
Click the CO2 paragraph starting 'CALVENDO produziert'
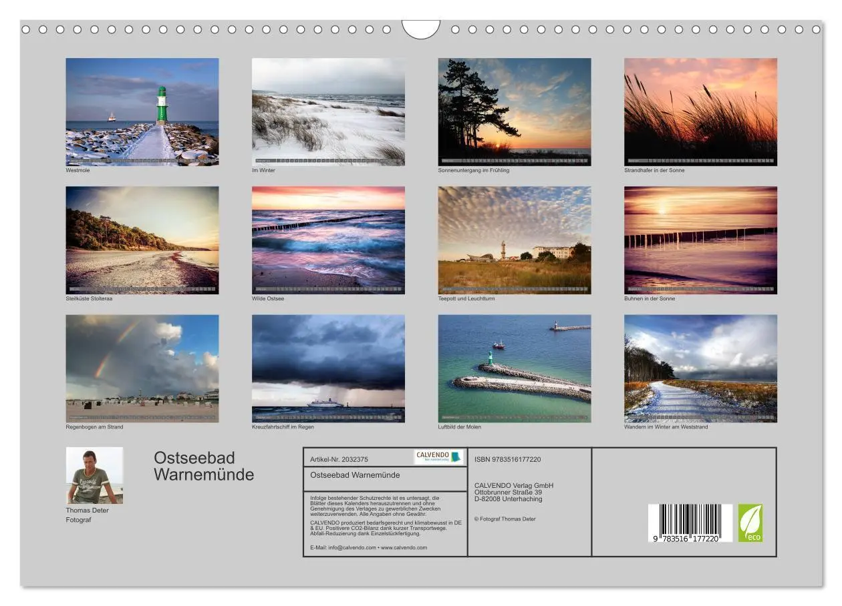386,528
